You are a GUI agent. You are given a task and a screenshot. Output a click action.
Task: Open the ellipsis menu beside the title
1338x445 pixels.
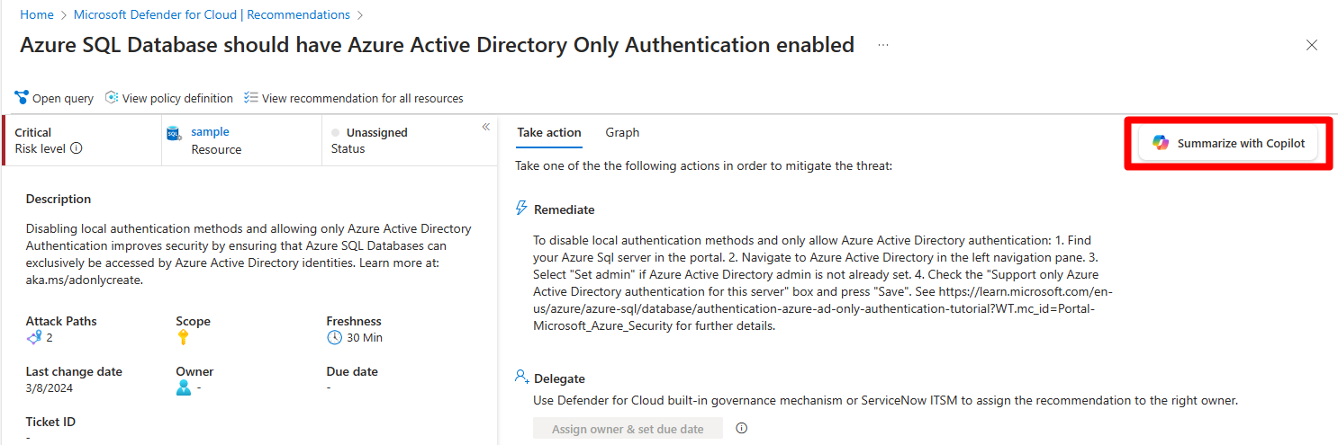pyautogui.click(x=883, y=45)
